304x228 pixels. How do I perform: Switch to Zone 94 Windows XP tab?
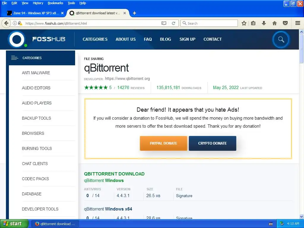click(x=35, y=13)
